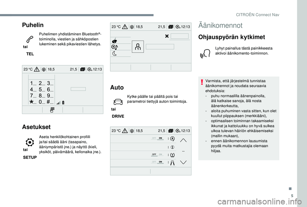Click the down chevron in drive functions list

pyautogui.click(x=183, y=162)
